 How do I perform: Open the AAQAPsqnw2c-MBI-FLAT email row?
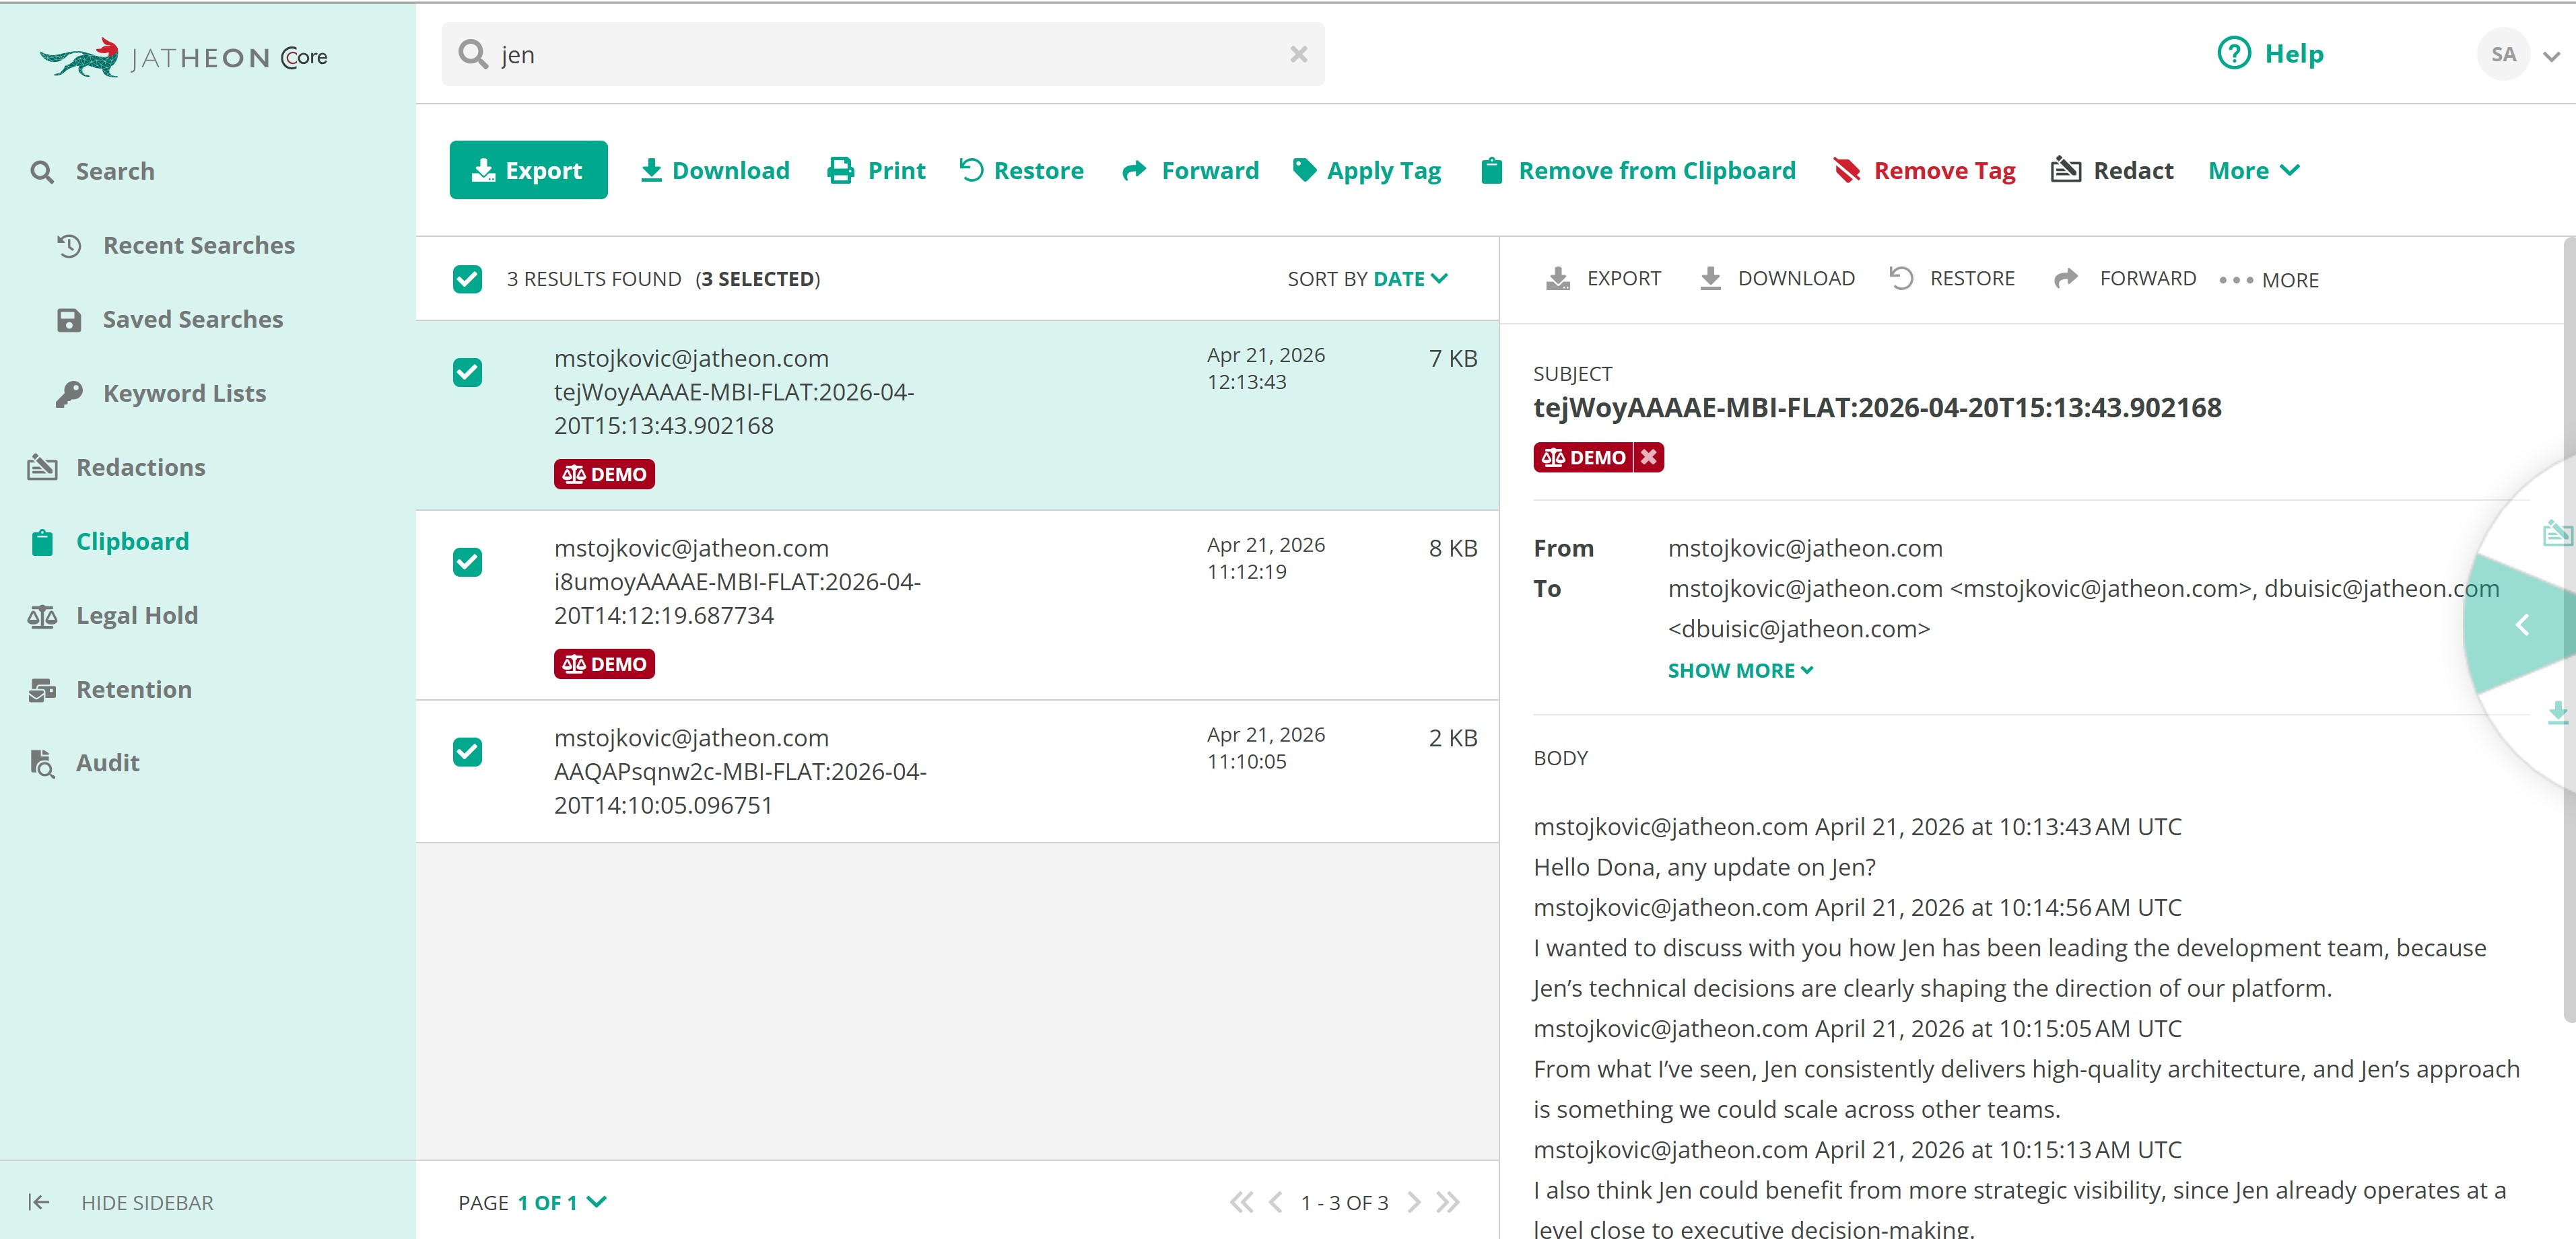coord(957,771)
